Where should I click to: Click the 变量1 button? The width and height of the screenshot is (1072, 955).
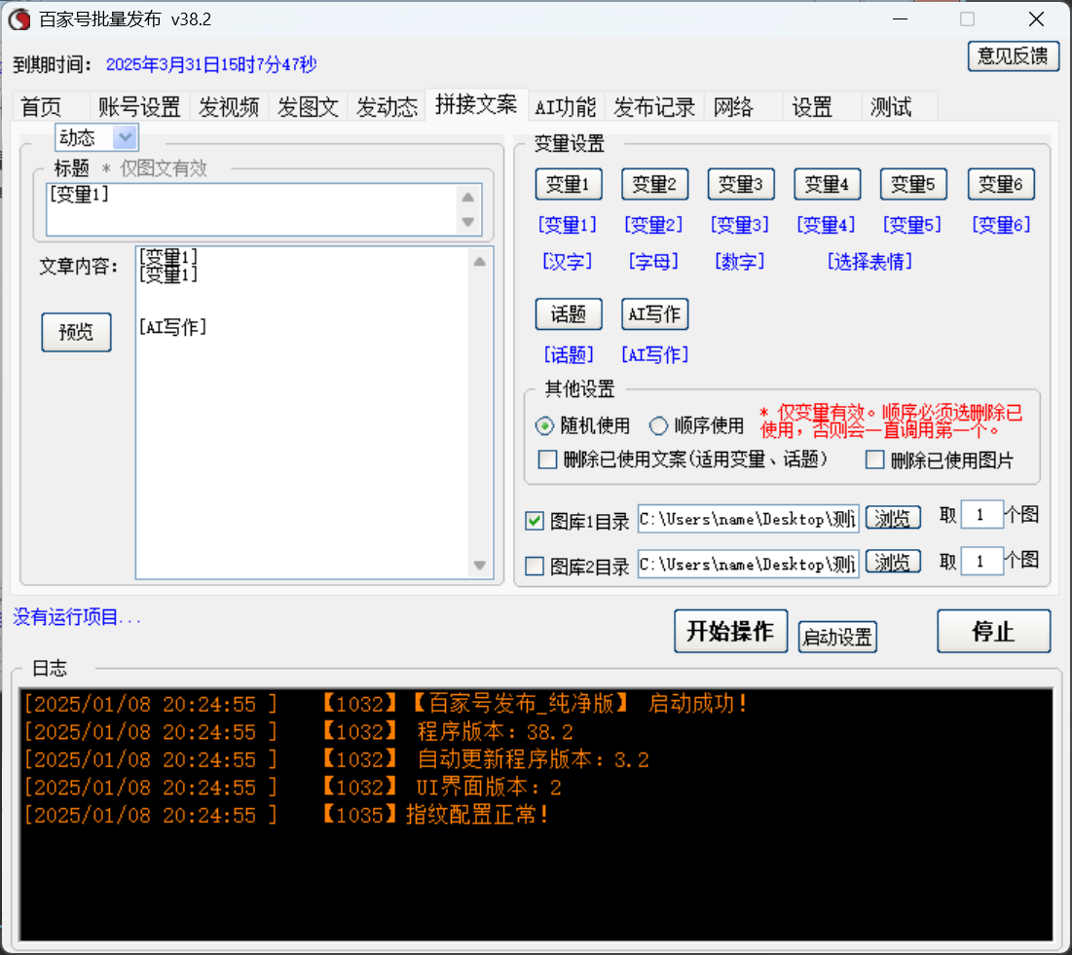(x=569, y=184)
